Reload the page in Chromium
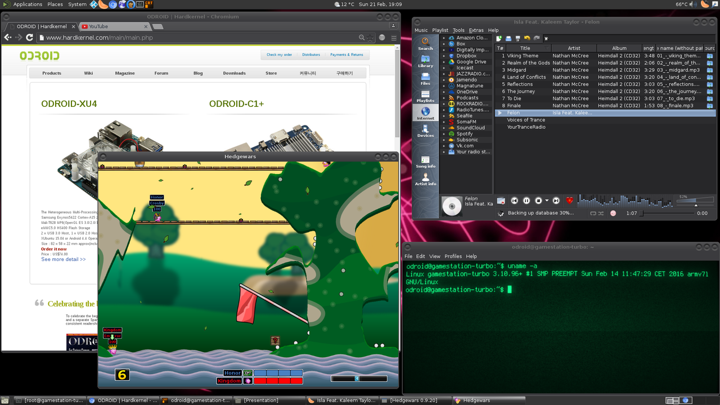The height and width of the screenshot is (405, 720). [x=30, y=38]
